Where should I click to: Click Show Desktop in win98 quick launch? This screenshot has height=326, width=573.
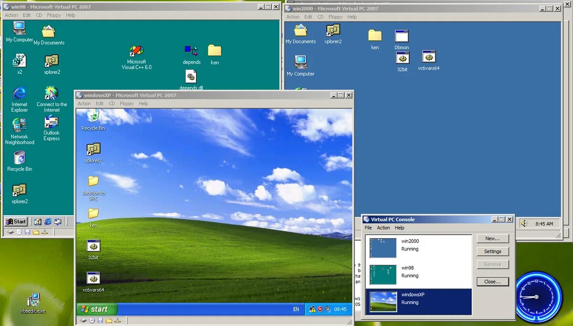click(x=38, y=221)
